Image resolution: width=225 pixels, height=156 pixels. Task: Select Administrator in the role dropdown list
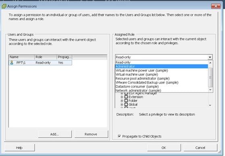[x=161, y=66]
